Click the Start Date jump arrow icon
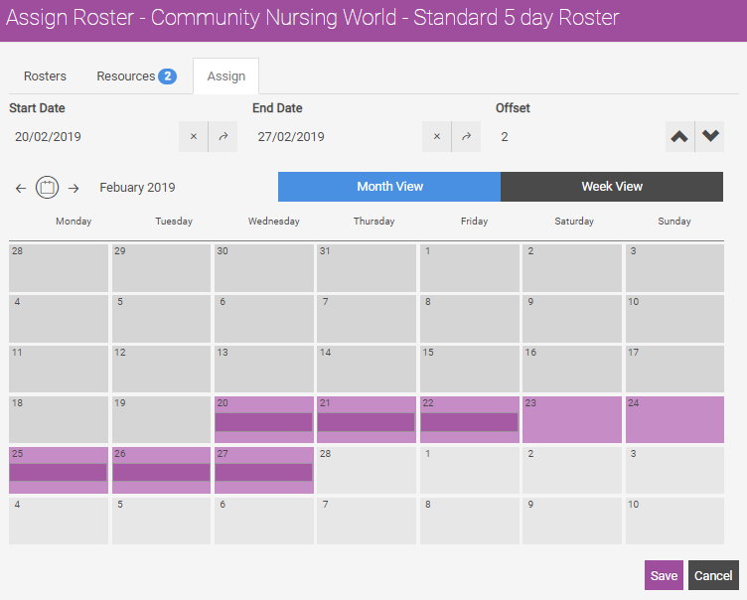This screenshot has width=747, height=600. coord(223,137)
